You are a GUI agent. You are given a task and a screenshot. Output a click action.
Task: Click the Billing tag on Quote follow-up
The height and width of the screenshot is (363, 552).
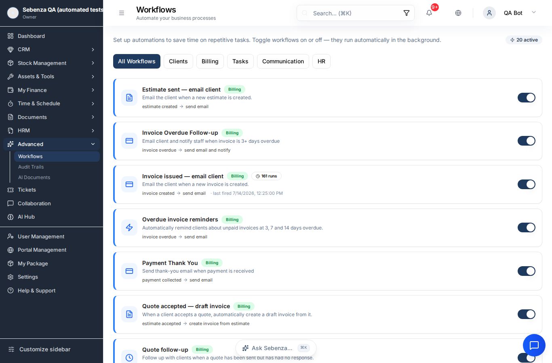point(202,350)
